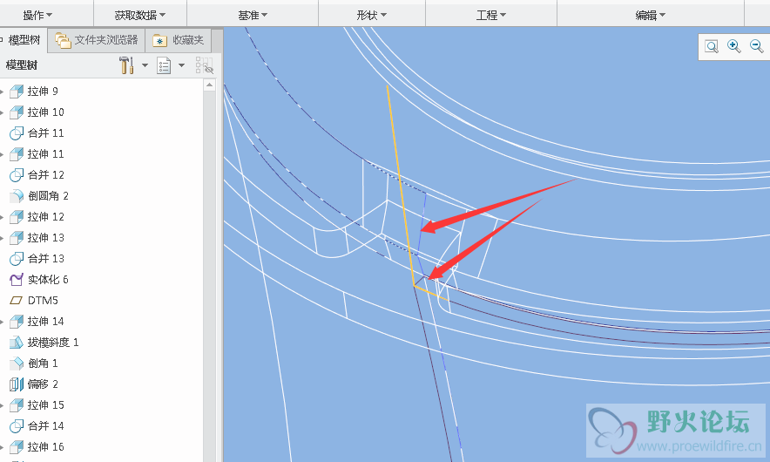Click the 合并 13 merge icon
The width and height of the screenshot is (770, 462).
17,259
